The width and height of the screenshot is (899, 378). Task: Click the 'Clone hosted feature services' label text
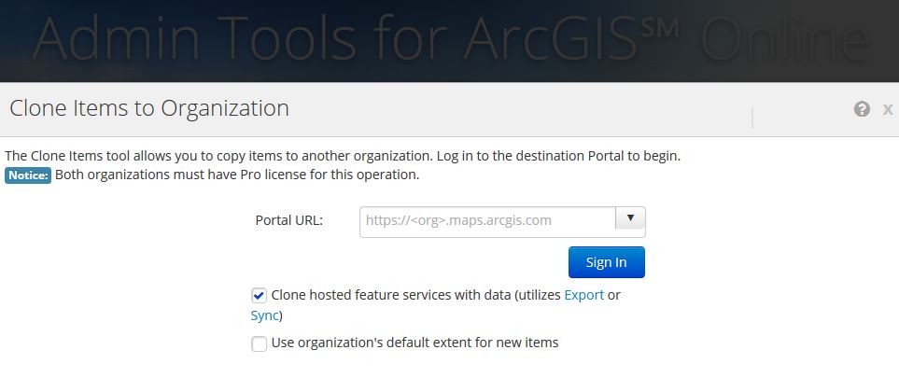pos(373,295)
